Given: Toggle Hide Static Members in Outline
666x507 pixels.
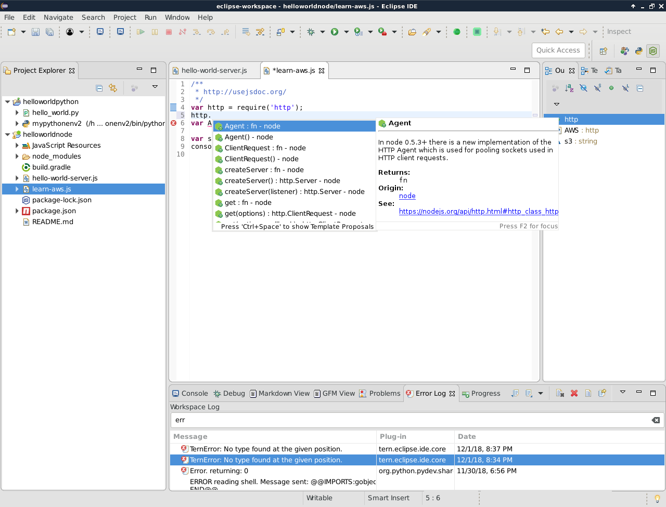Looking at the screenshot, I should coord(597,88).
